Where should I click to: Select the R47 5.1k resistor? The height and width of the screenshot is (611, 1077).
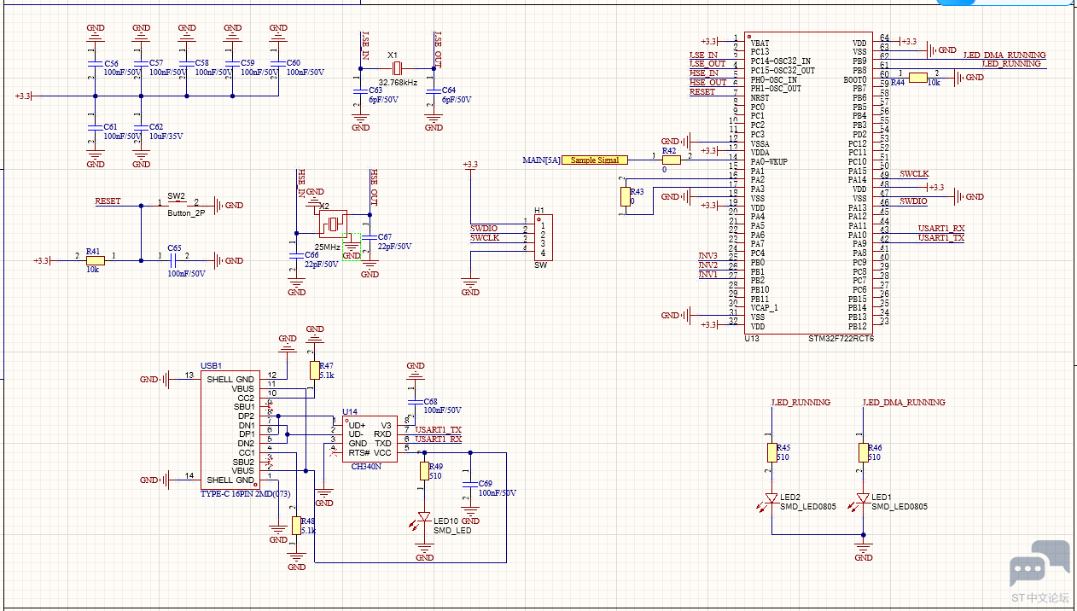(x=314, y=370)
